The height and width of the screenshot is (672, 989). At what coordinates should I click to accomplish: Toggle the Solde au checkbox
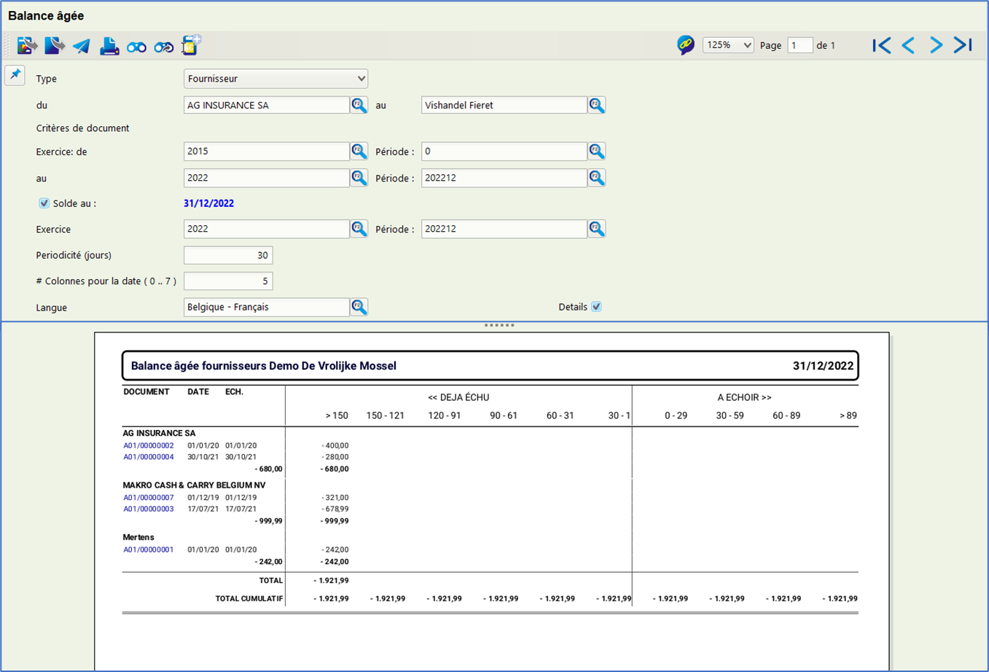tap(44, 203)
